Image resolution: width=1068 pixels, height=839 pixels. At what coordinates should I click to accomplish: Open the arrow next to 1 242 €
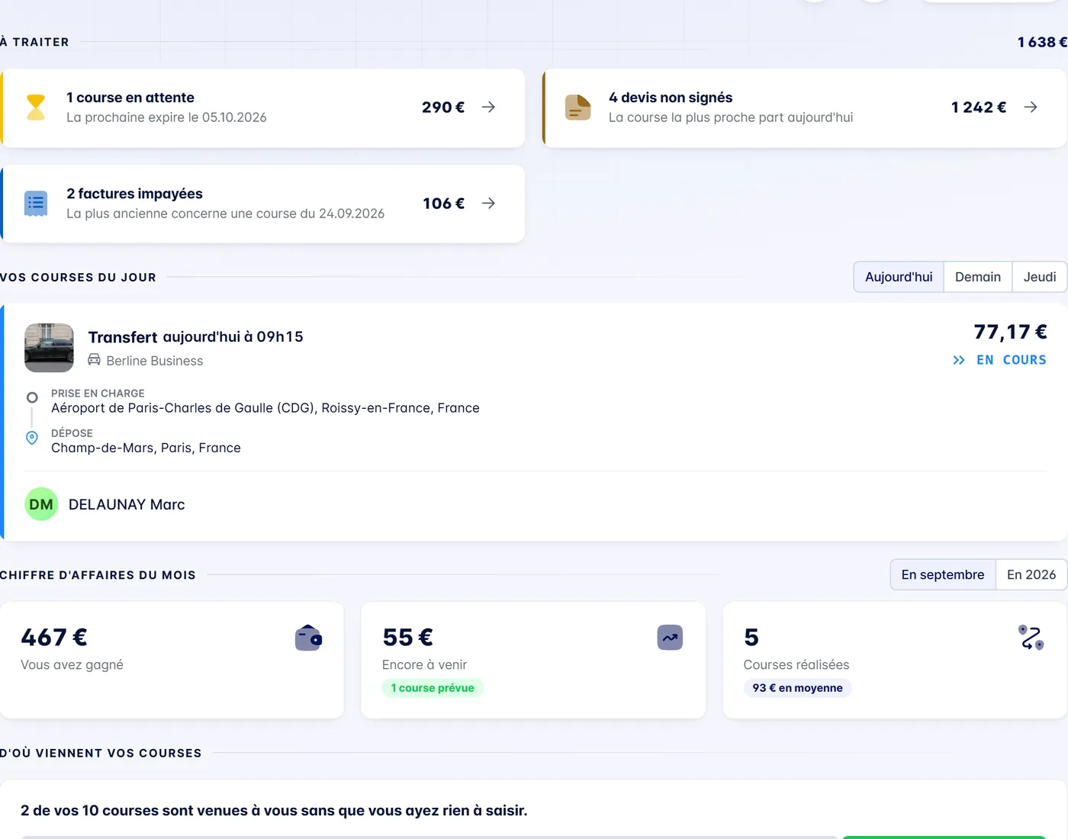point(1030,108)
